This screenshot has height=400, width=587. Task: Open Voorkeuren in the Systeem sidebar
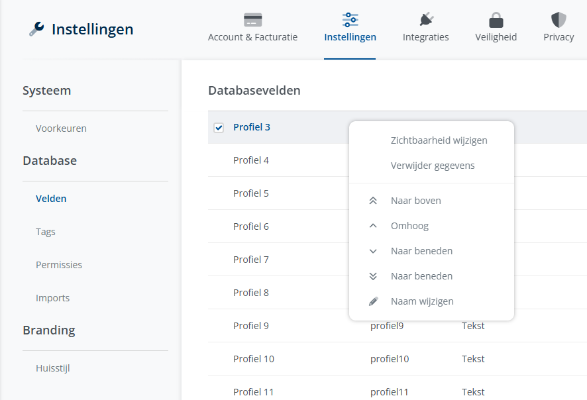coord(61,128)
